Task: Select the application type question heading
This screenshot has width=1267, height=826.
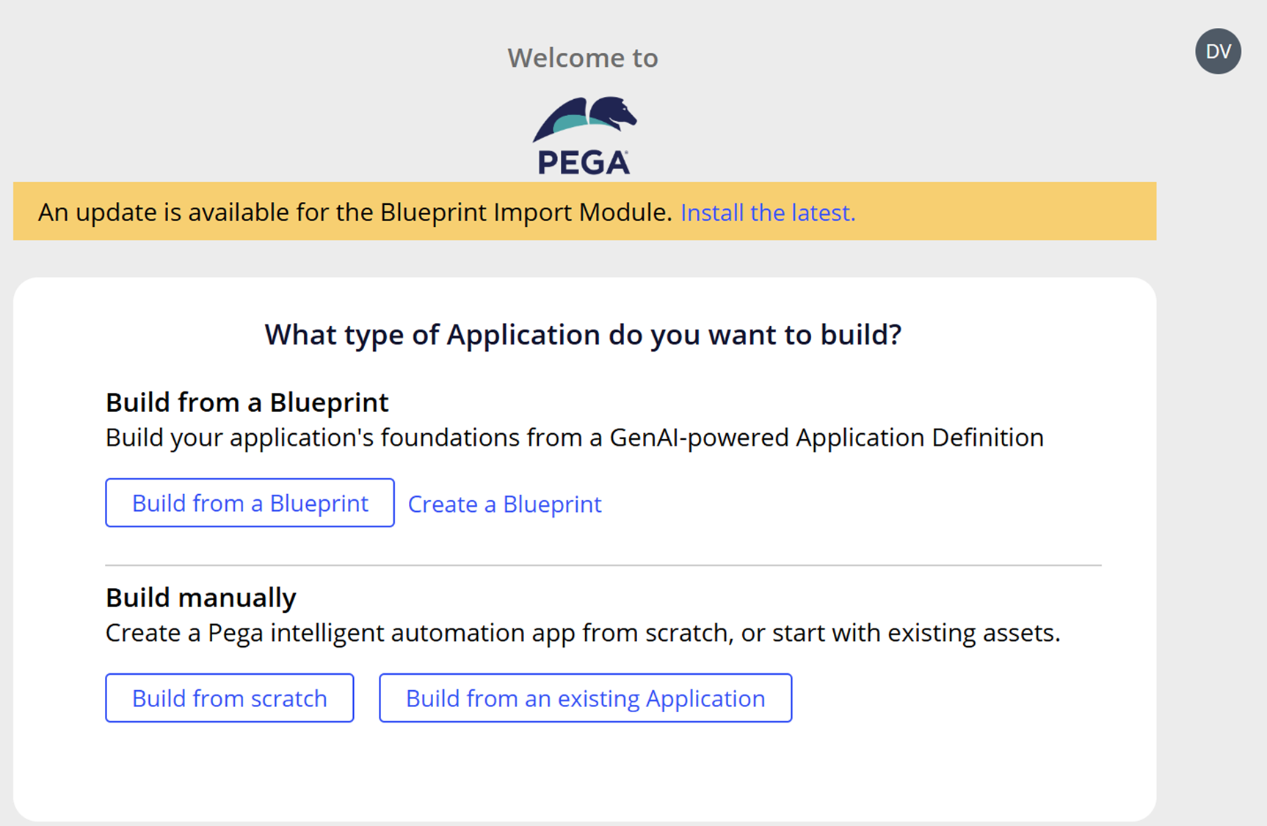Action: (584, 335)
